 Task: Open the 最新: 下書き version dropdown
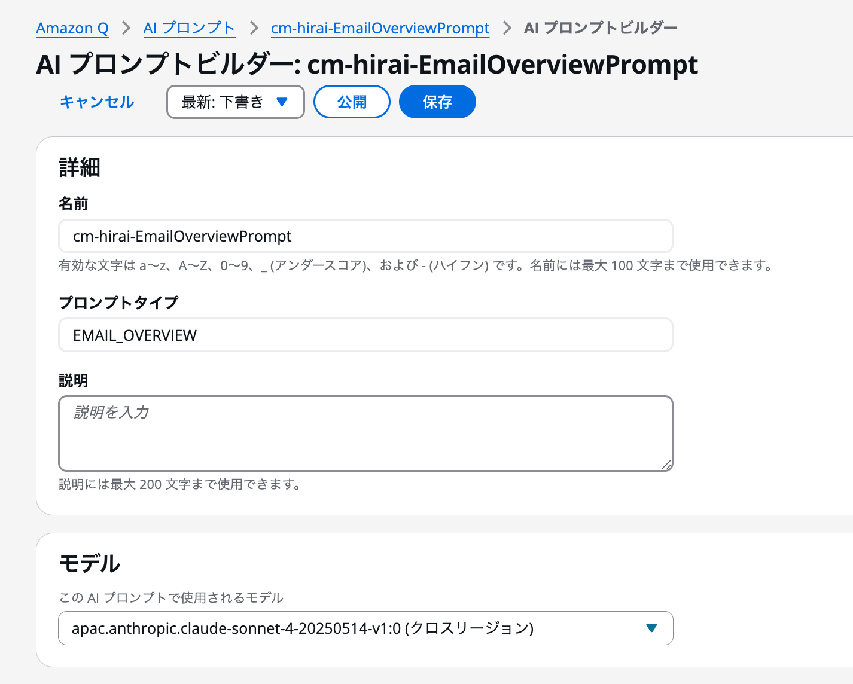(x=236, y=102)
